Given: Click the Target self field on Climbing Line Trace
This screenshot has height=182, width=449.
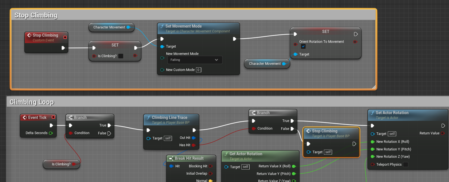Looking at the screenshot, I should [x=168, y=138].
